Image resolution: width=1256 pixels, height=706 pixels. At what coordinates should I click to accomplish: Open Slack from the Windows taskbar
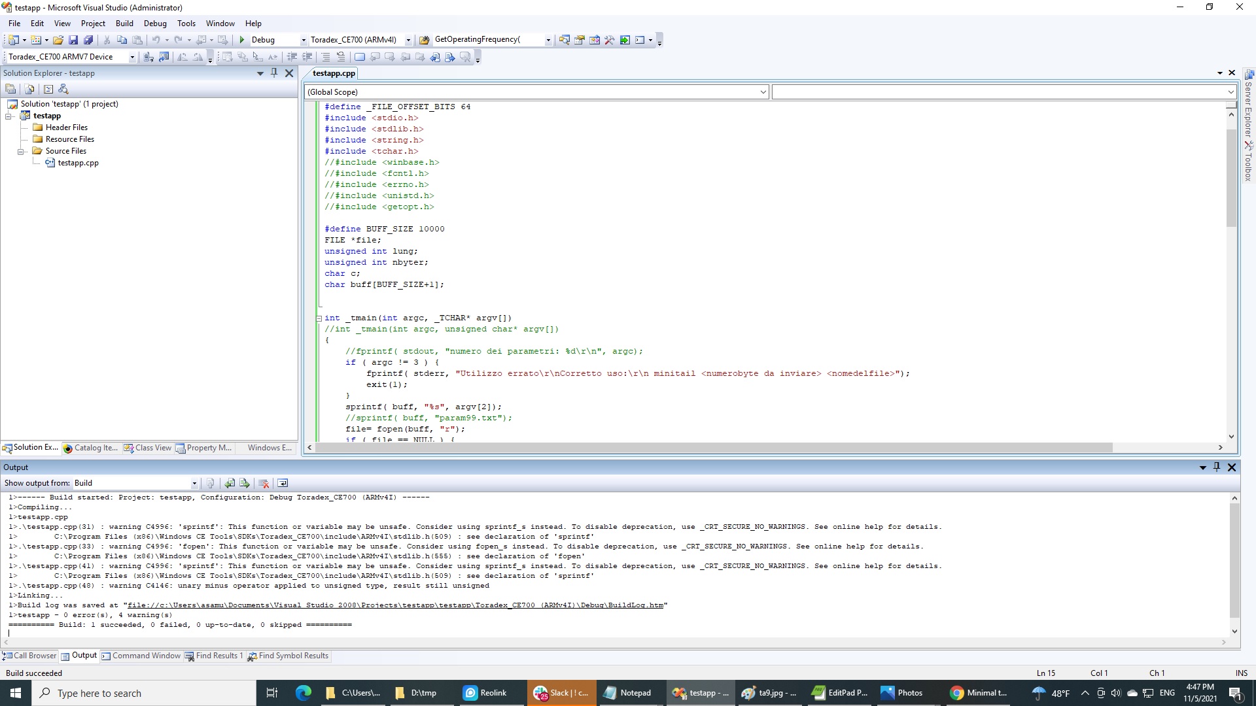click(562, 693)
